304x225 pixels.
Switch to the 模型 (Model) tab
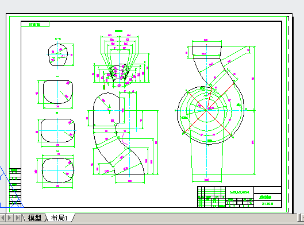(34, 218)
